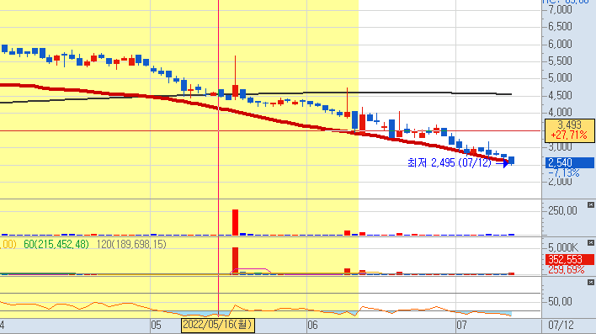Click the 7,000 price axis label

(560, 9)
